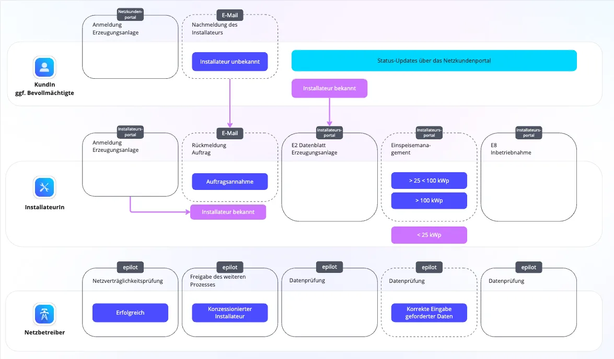The width and height of the screenshot is (614, 359).
Task: Click the Netzkunden-portal tag
Action: click(x=131, y=15)
